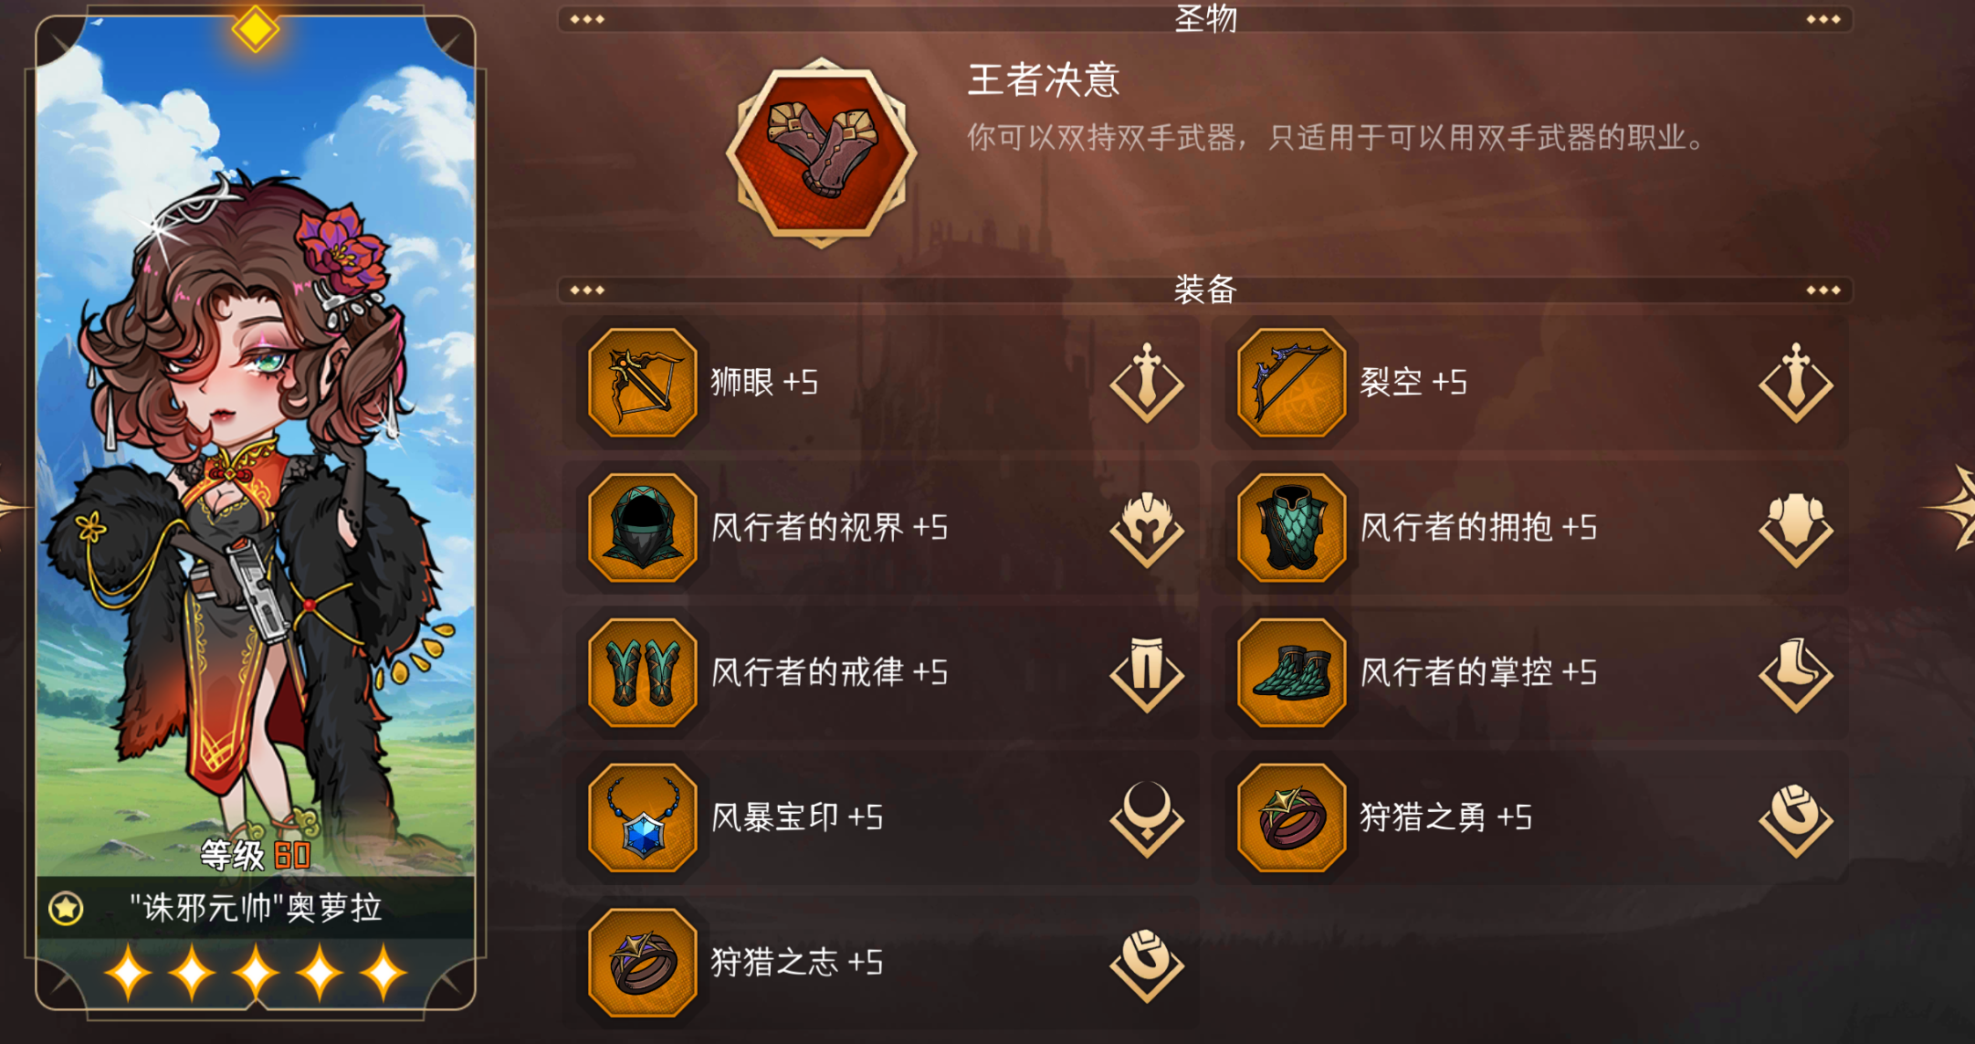Select 风行者的拥抱 chest armor icon
The width and height of the screenshot is (1975, 1044).
1291,527
